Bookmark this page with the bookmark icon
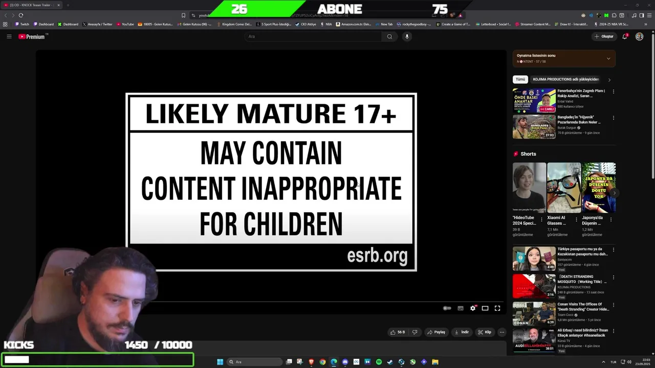Image resolution: width=655 pixels, height=368 pixels. (183, 15)
